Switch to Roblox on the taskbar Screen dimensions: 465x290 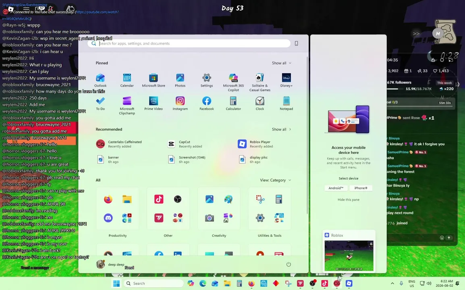click(x=349, y=284)
